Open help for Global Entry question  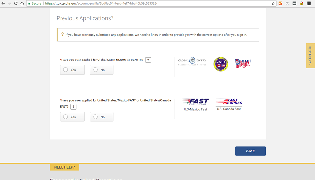(x=148, y=60)
